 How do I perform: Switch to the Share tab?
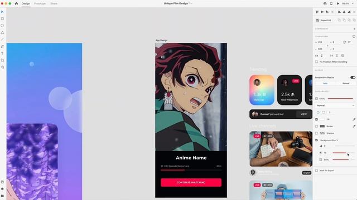click(x=54, y=4)
